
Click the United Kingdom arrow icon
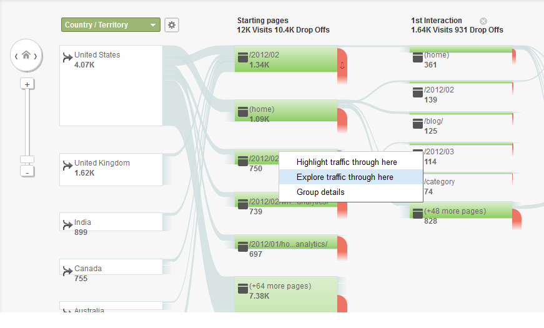[x=67, y=166]
